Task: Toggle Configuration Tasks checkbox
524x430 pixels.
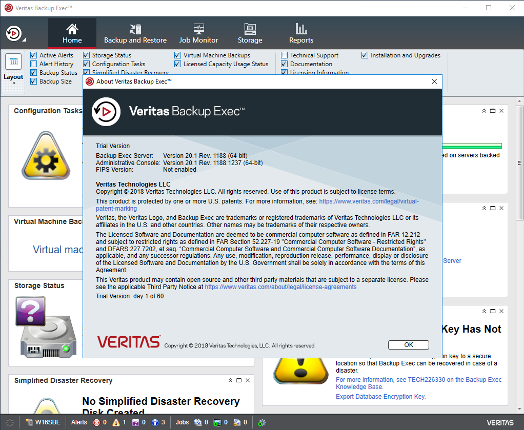Action: (x=86, y=64)
